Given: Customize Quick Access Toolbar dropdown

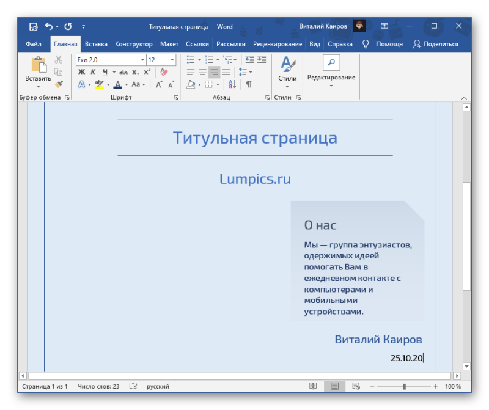Looking at the screenshot, I should click(x=84, y=27).
